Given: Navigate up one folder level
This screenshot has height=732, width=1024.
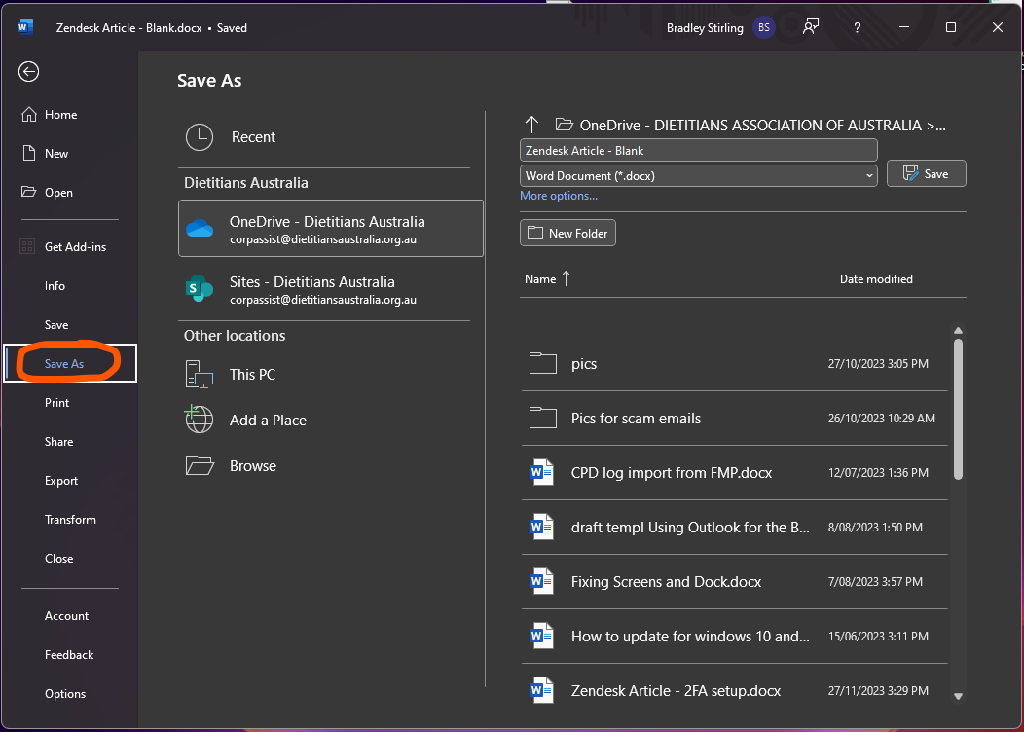Looking at the screenshot, I should click(531, 125).
